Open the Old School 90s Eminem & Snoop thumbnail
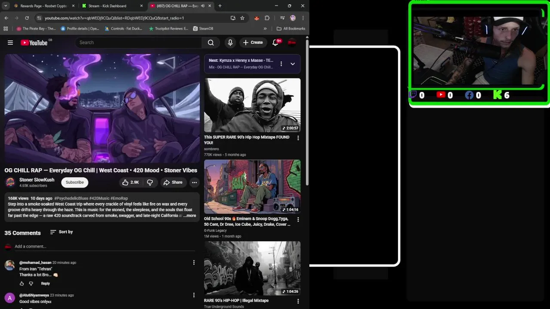The width and height of the screenshot is (550, 309). pos(252,187)
